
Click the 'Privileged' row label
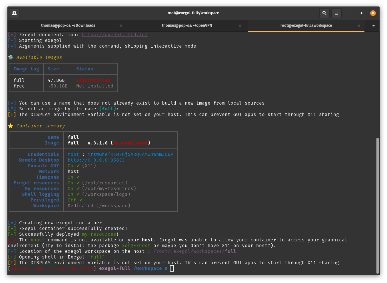tap(45, 200)
